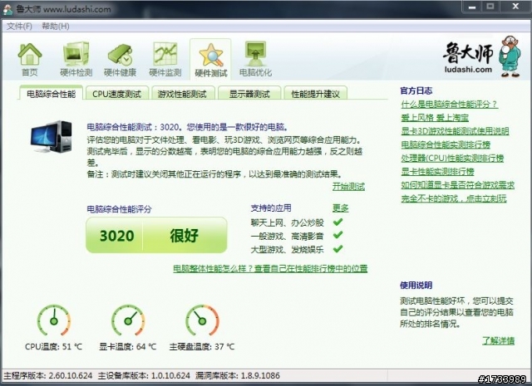Click the 显卡温度 gauge dial

(x=128, y=320)
